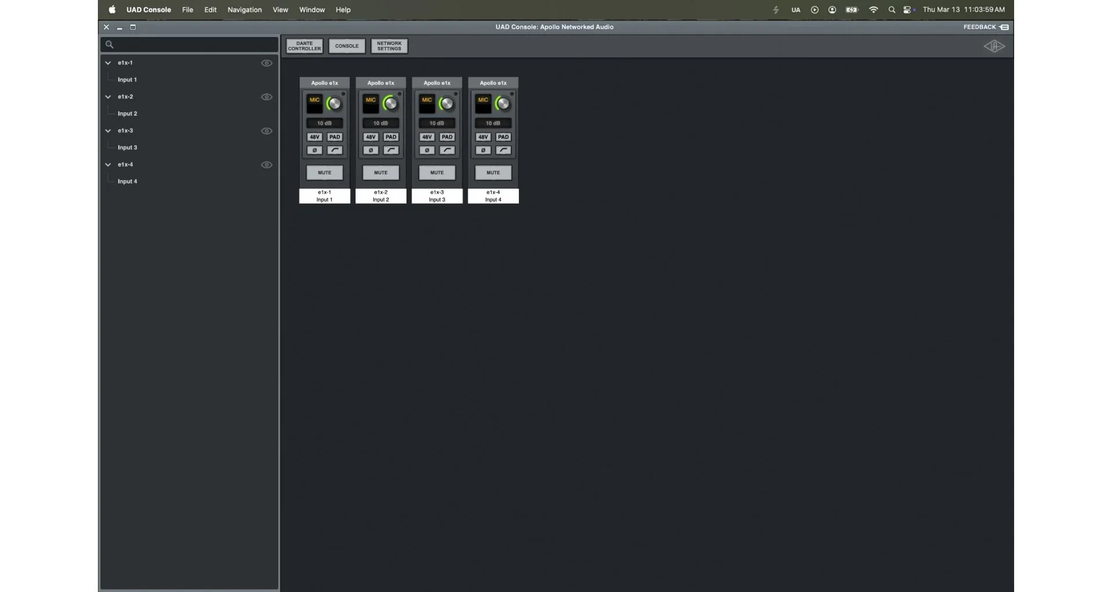Open the File menu
This screenshot has width=1112, height=592.
[188, 10]
